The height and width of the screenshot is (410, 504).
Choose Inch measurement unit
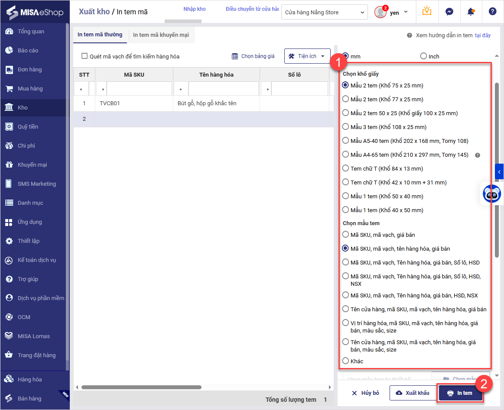click(423, 56)
